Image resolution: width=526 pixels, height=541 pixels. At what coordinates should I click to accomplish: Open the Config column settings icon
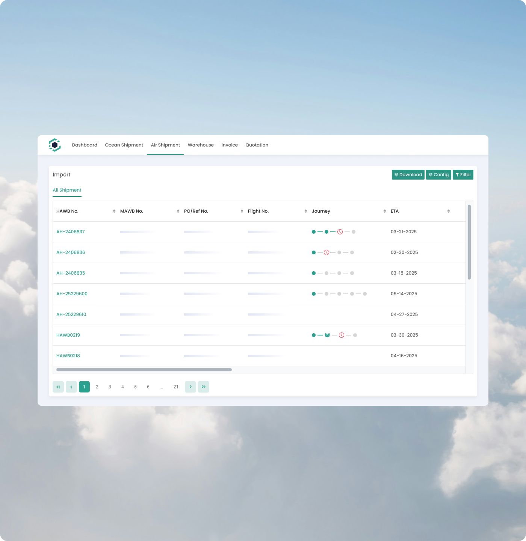click(430, 174)
